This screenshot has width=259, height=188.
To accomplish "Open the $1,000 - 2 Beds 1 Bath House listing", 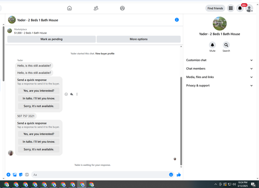I will tap(31, 33).
